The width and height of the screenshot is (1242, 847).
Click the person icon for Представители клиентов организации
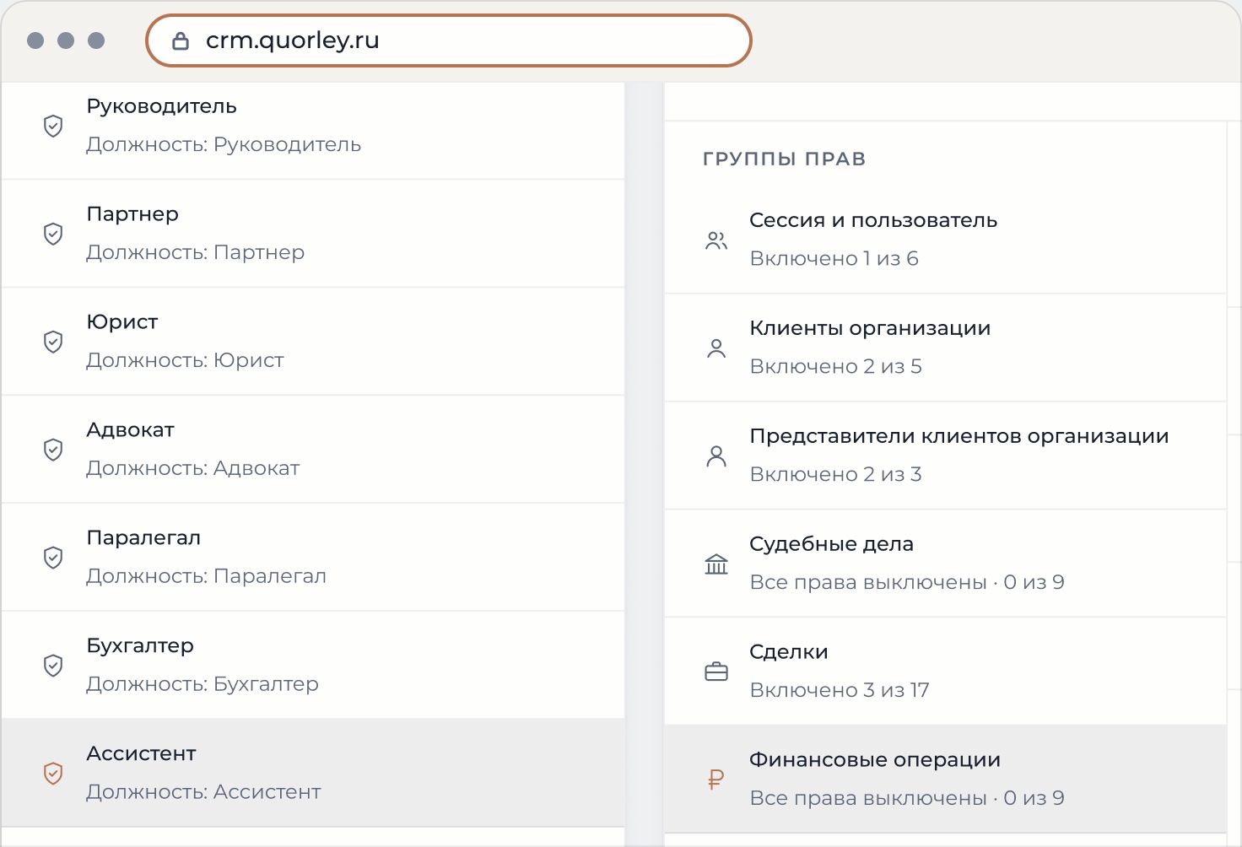tap(716, 456)
